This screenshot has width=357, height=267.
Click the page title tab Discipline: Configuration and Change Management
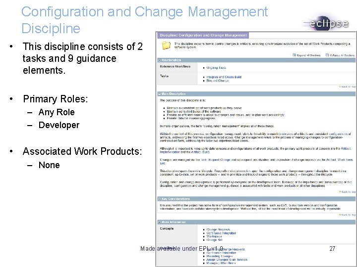(x=203, y=35)
